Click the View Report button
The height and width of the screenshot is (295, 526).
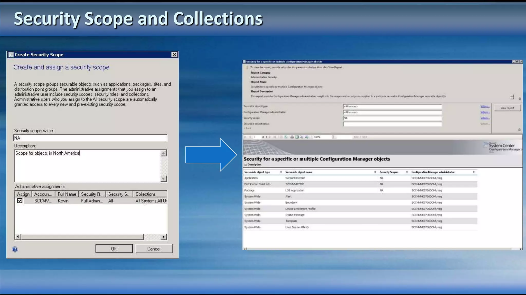(507, 108)
